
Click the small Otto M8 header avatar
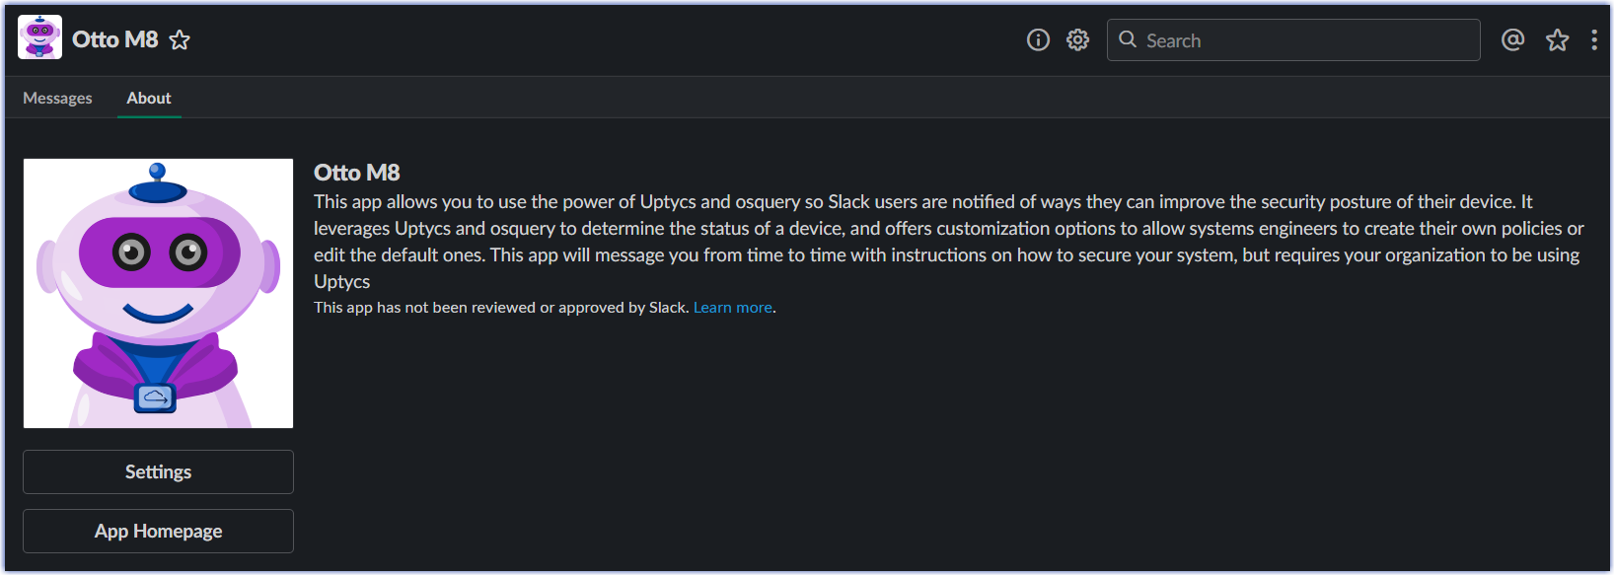click(x=39, y=37)
